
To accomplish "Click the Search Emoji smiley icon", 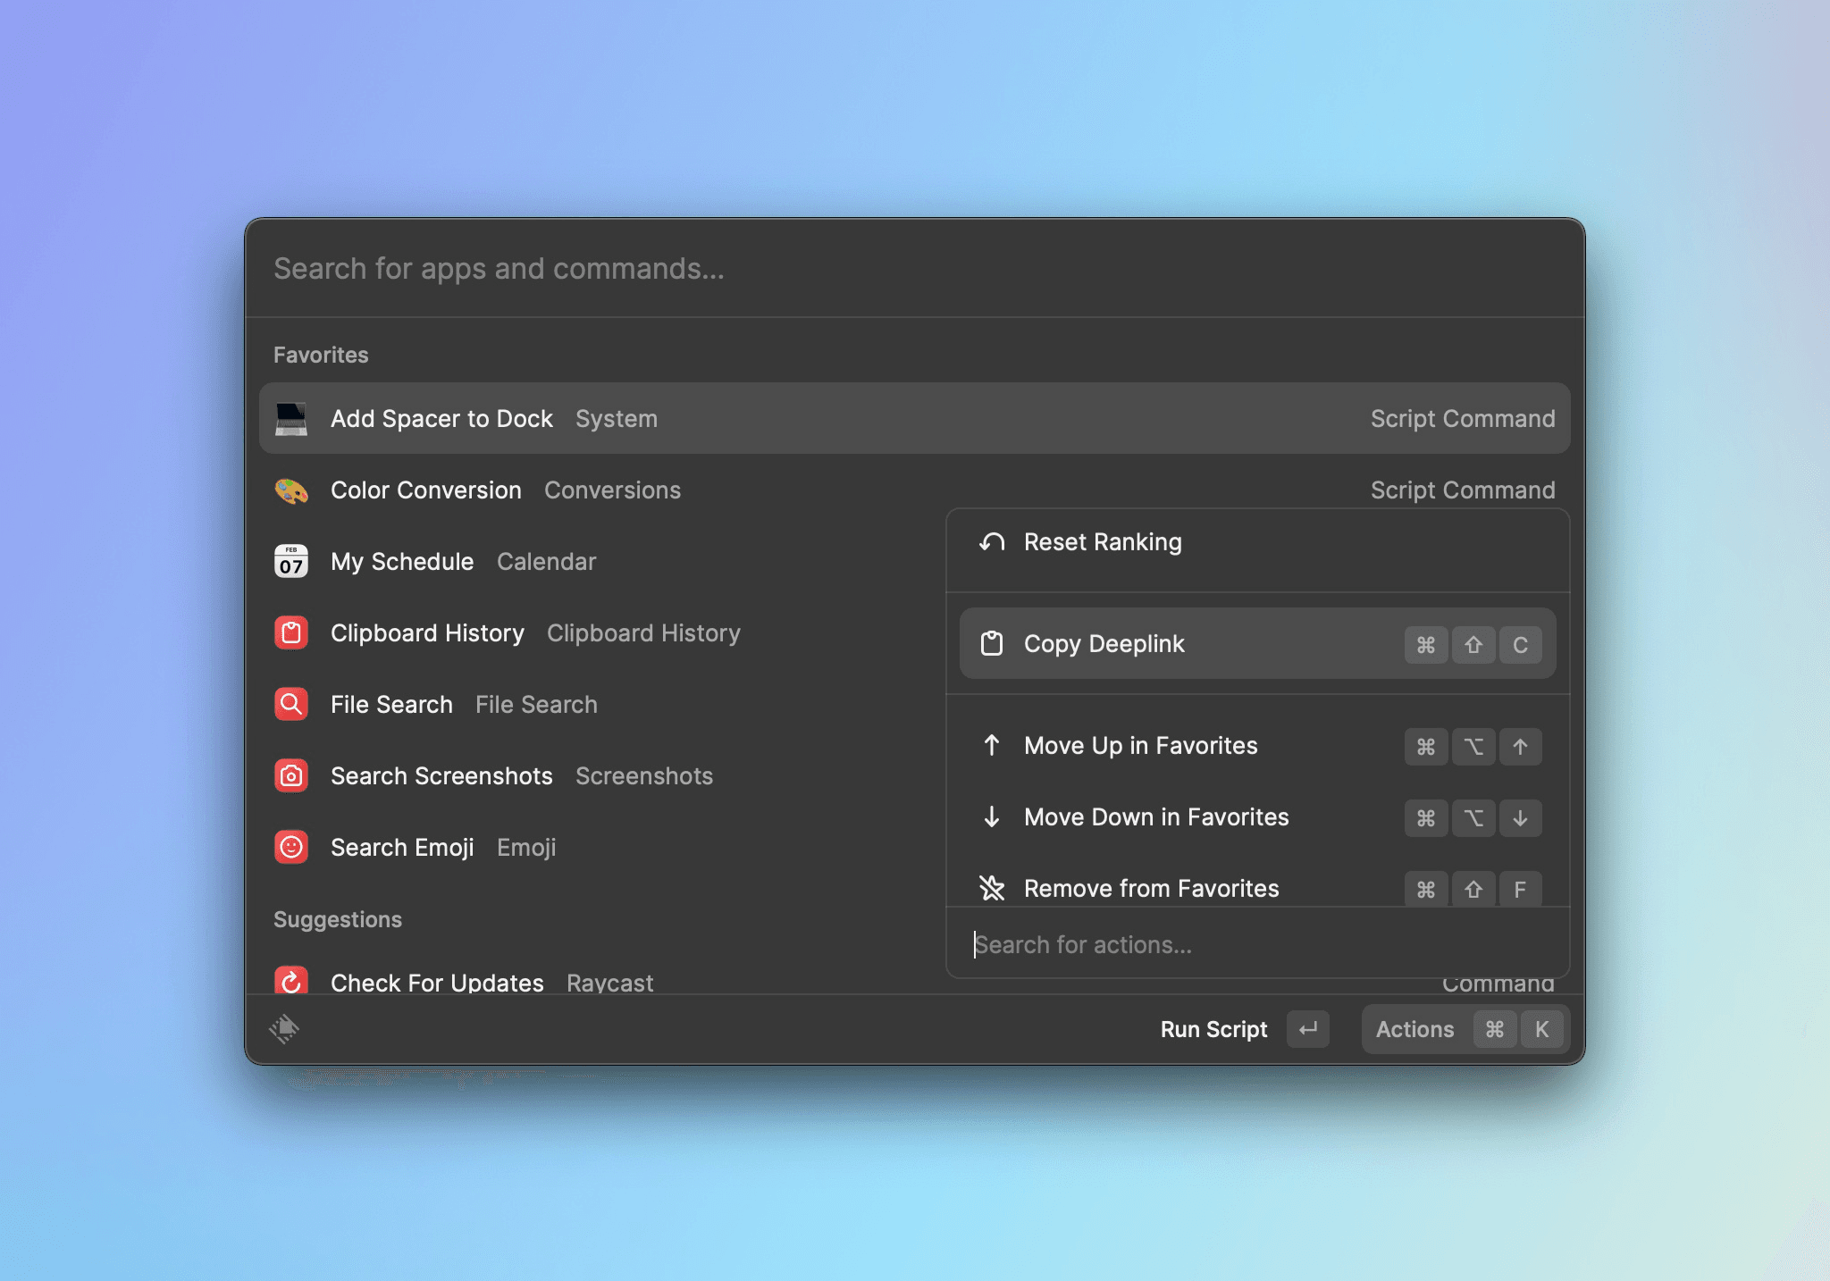I will [x=291, y=848].
